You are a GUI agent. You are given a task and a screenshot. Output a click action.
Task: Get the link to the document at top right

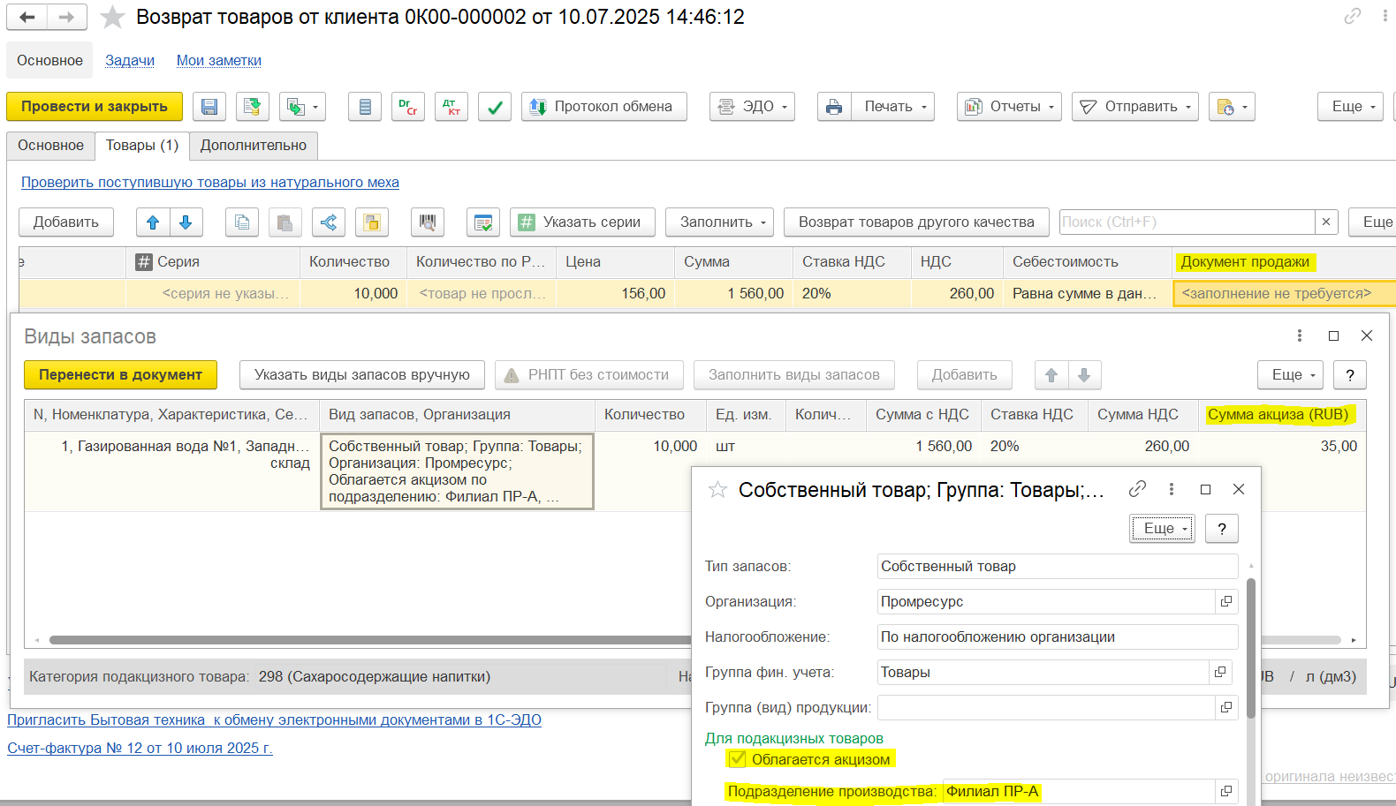pyautogui.click(x=1353, y=16)
